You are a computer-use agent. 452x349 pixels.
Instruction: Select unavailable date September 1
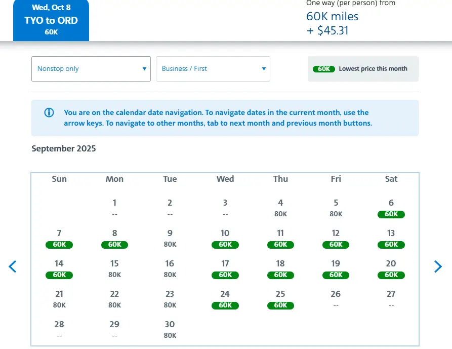click(x=114, y=208)
